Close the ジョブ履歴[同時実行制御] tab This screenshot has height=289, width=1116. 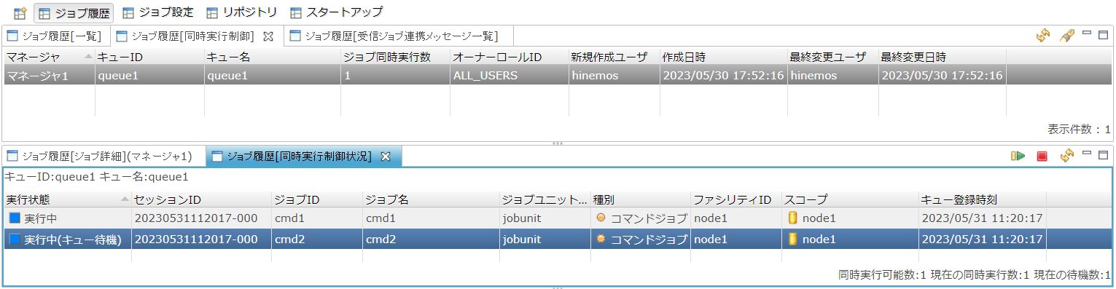[x=268, y=36]
